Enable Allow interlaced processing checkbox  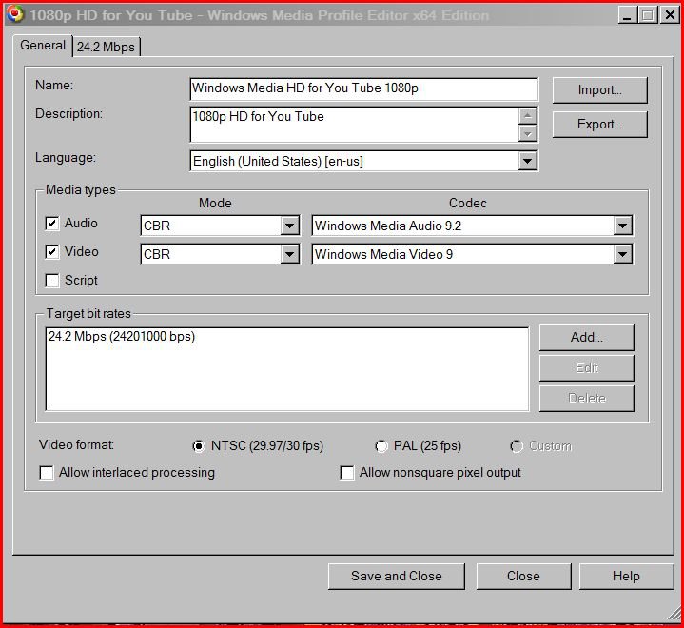click(x=47, y=473)
